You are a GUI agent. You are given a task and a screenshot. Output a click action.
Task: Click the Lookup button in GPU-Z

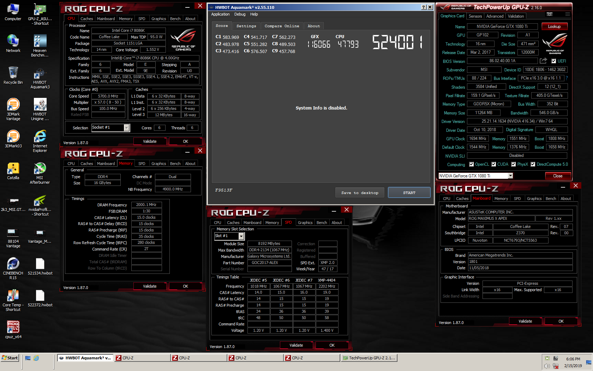pos(554,26)
